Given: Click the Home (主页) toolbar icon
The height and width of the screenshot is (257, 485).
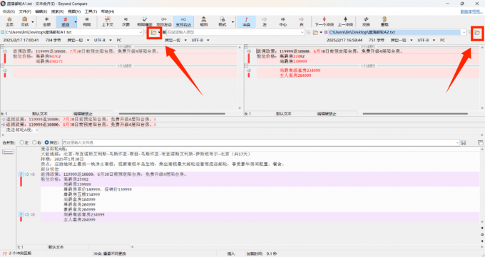Looking at the screenshot, I should coord(9,21).
